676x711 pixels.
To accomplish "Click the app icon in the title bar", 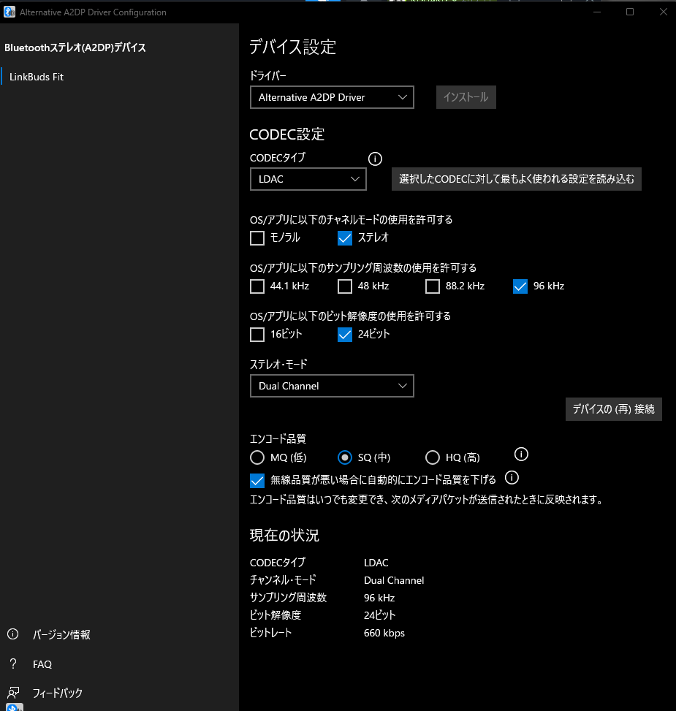I will 9,12.
